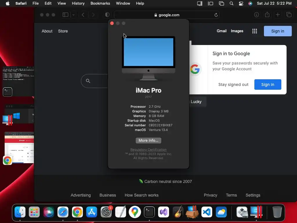Image resolution: width=297 pixels, height=223 pixels.
Task: Launch Siri from the Dock
Action: pos(49,212)
